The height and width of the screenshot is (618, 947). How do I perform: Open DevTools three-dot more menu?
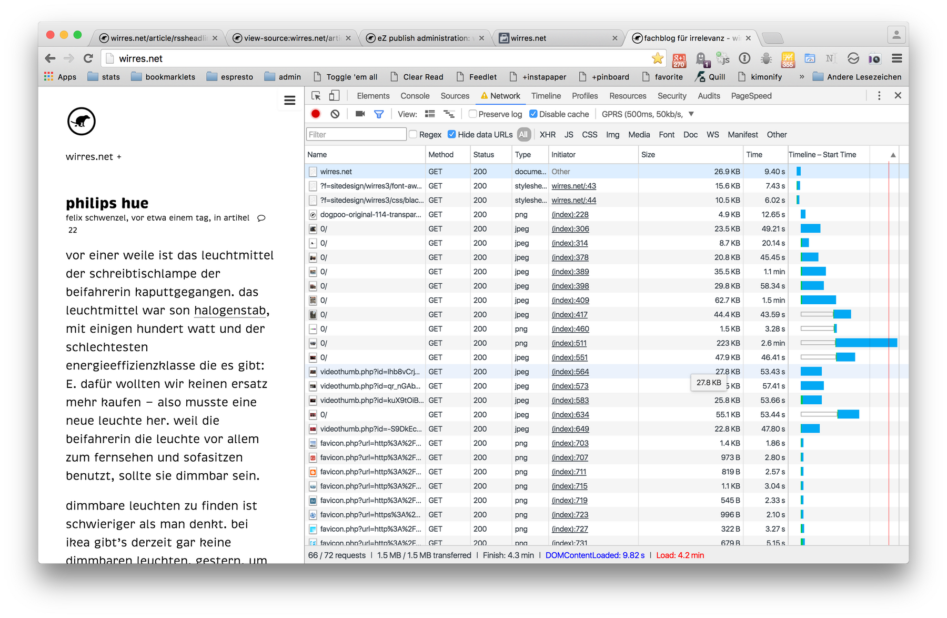coord(879,95)
